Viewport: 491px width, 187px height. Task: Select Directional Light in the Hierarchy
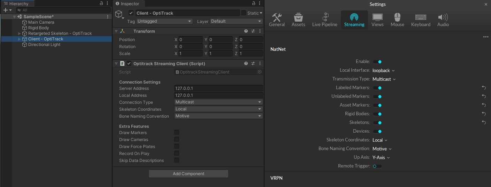tap(44, 45)
